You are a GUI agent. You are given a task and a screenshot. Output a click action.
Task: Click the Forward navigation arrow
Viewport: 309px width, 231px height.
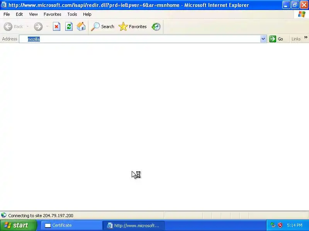(x=38, y=27)
